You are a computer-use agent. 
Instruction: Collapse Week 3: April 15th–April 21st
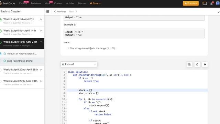(41, 42)
